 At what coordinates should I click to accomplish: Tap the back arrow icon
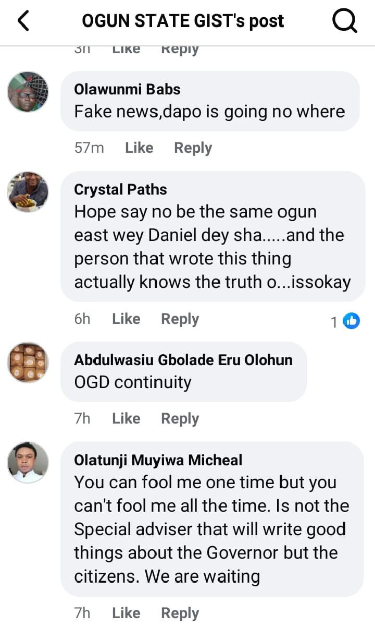tap(24, 21)
